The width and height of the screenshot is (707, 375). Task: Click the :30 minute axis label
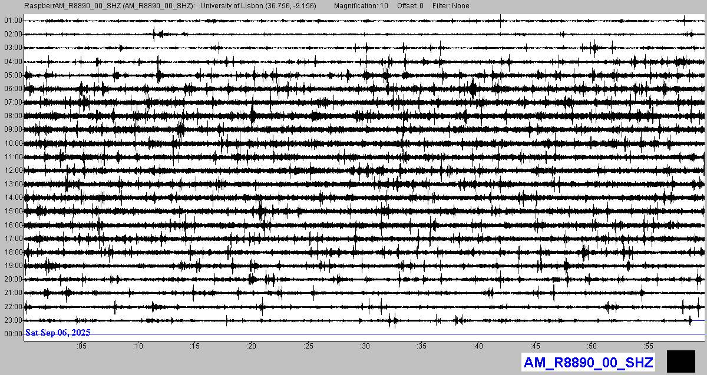365,346
